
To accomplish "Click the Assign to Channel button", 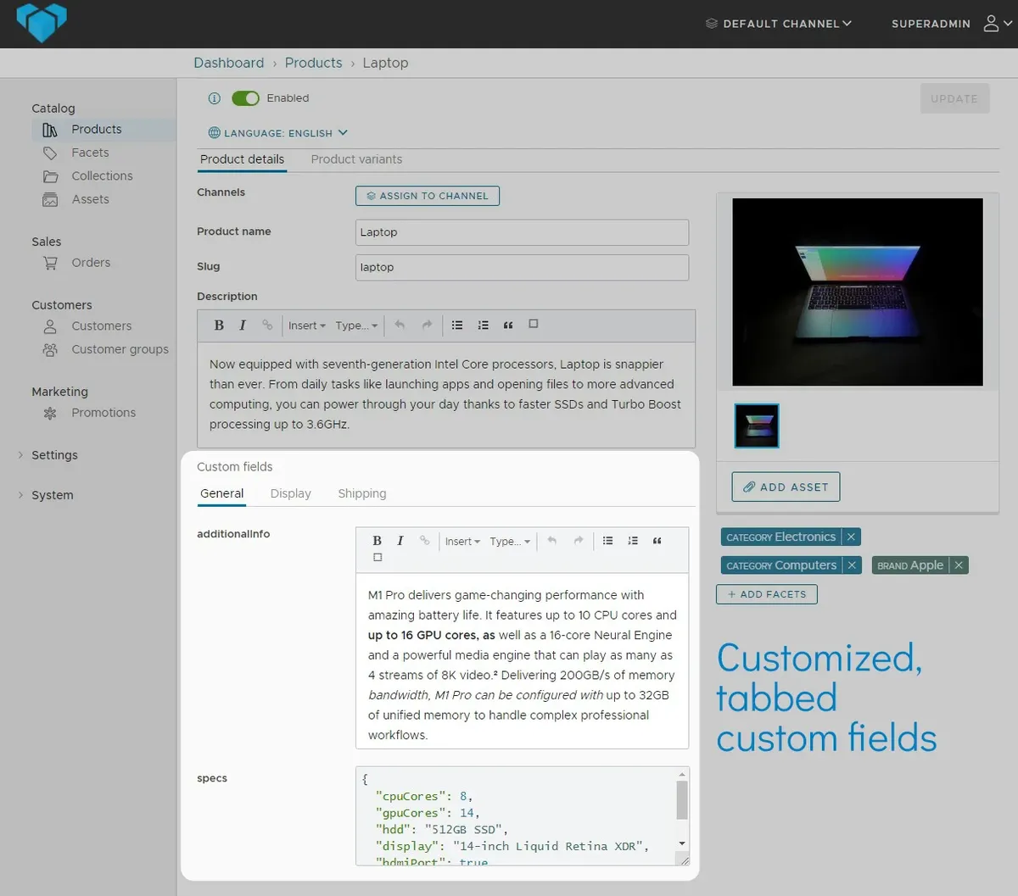I will point(428,196).
